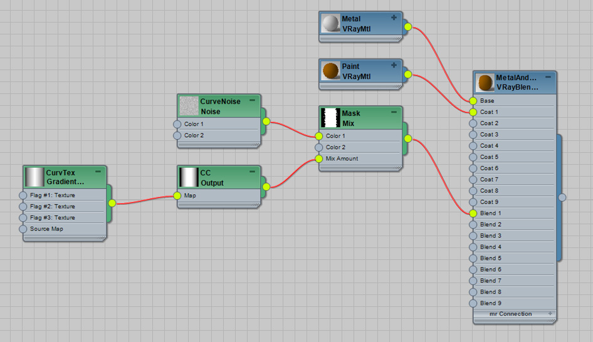593x342 pixels.
Task: Select the MetalAnd VRayBlend node title
Action: pos(517,83)
